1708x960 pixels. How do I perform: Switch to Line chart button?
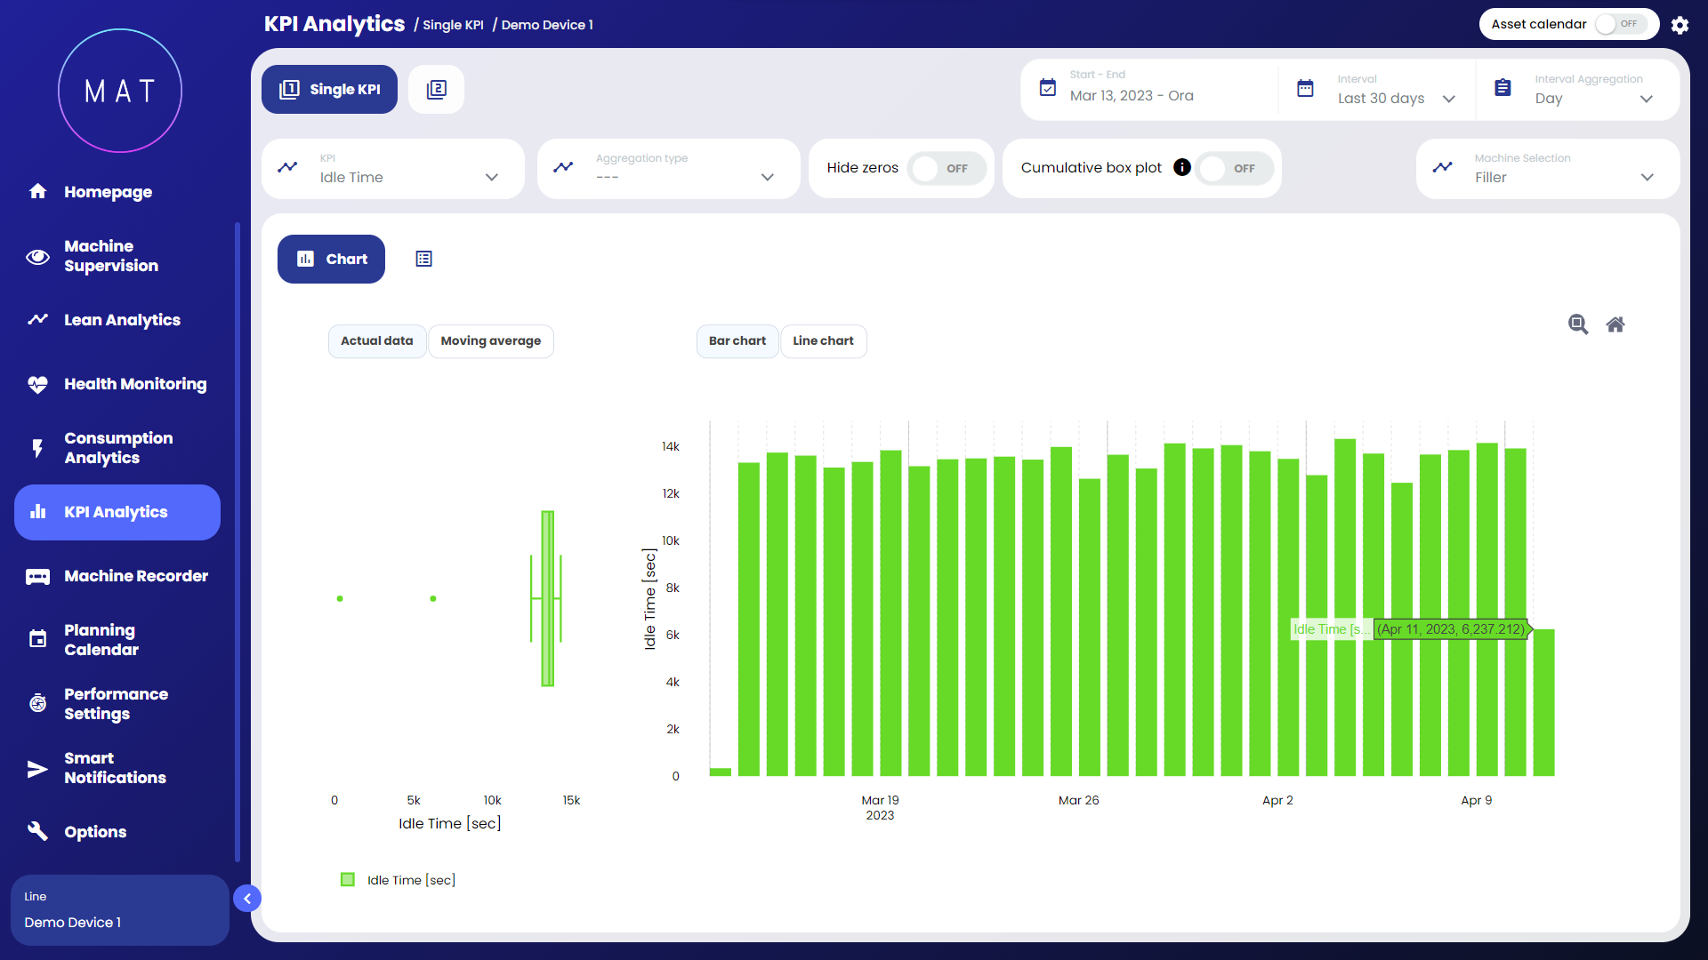pos(823,341)
